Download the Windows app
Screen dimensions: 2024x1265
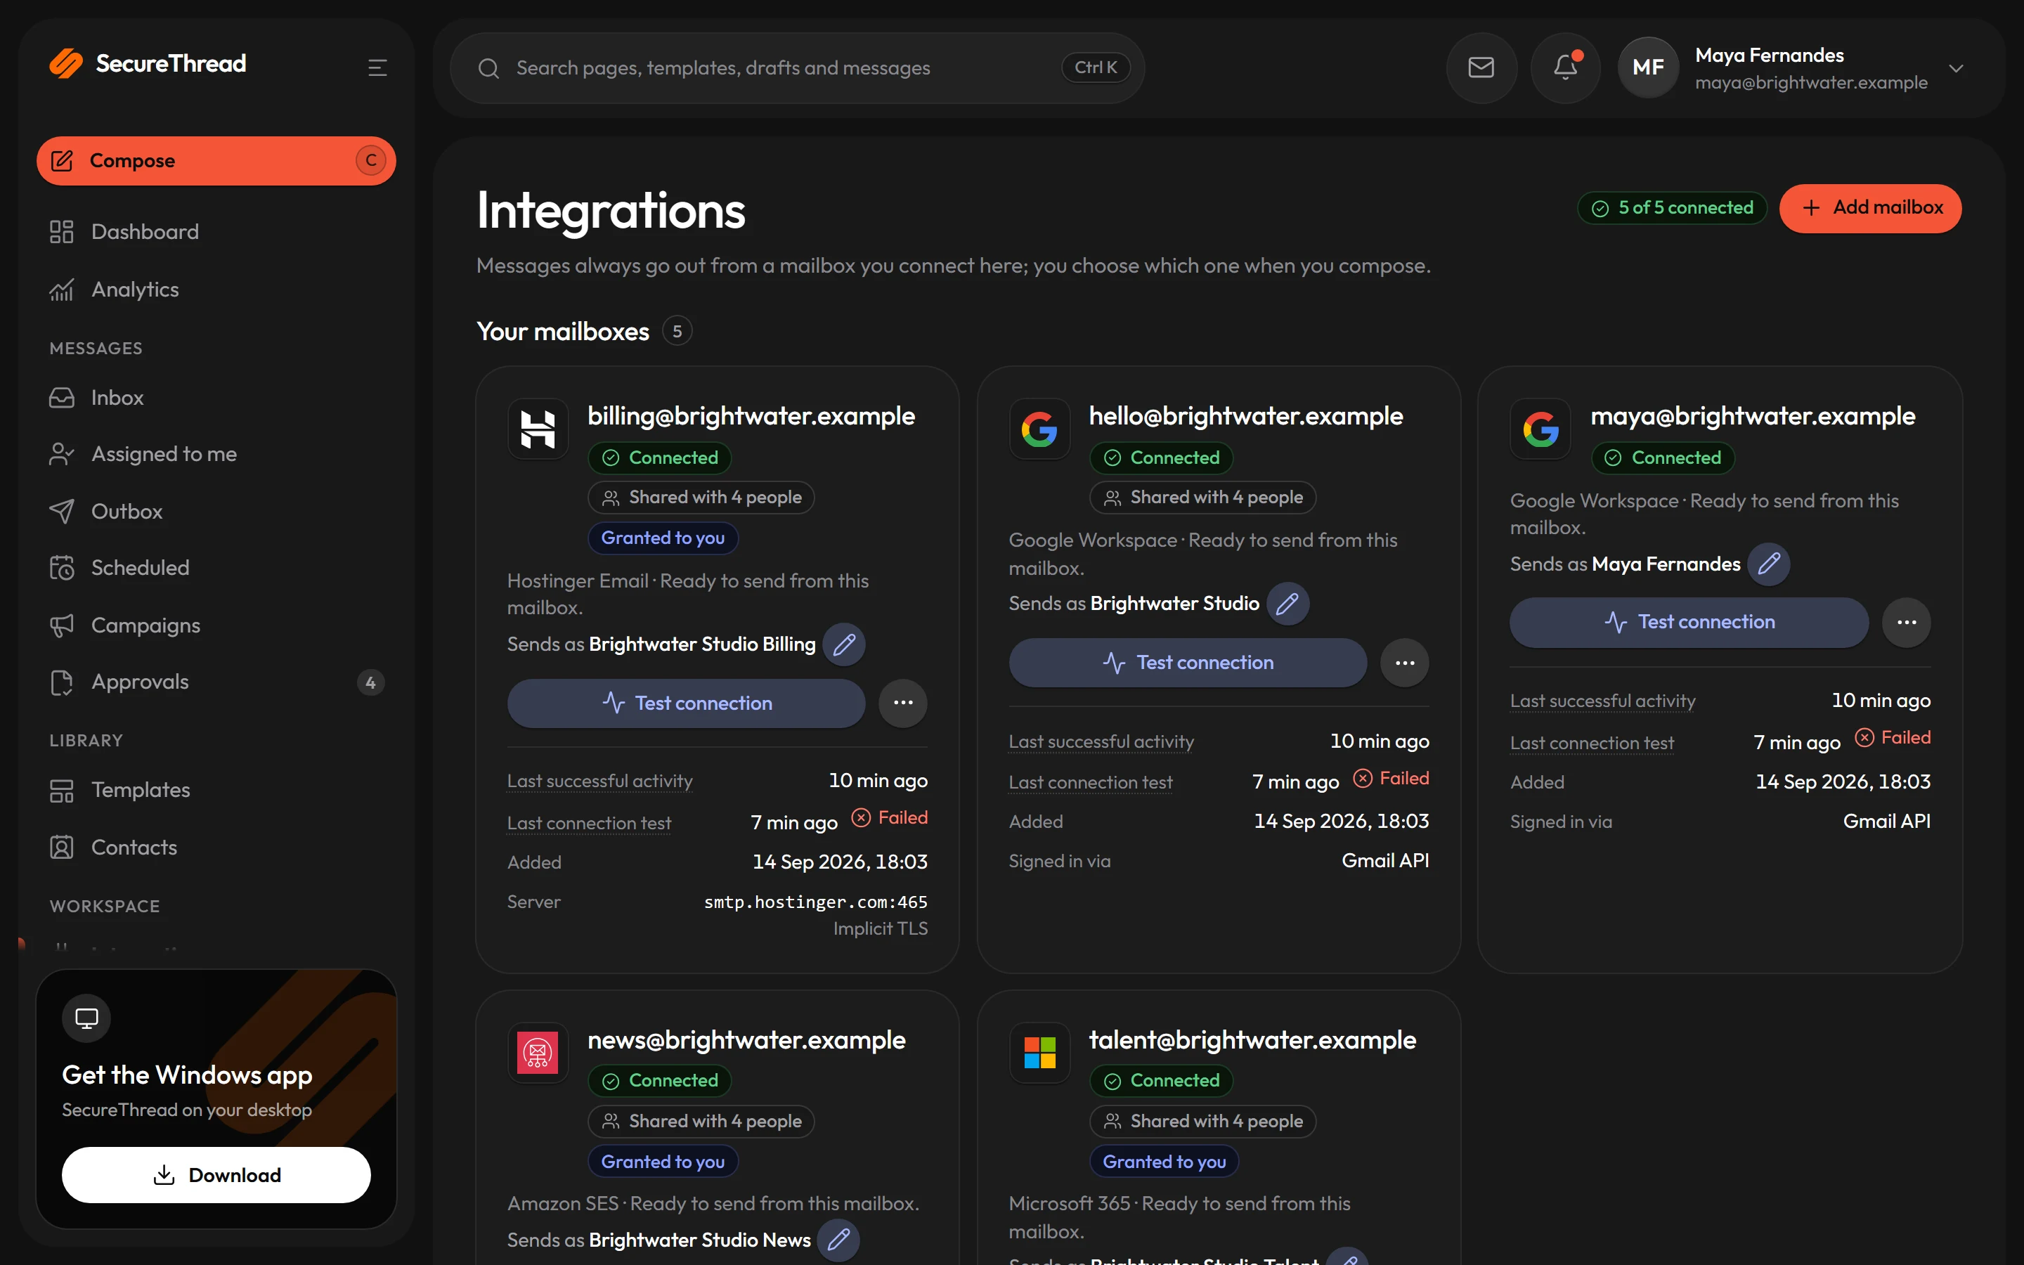pos(216,1174)
